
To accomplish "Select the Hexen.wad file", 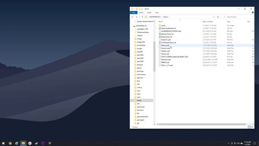I will coord(165,54).
